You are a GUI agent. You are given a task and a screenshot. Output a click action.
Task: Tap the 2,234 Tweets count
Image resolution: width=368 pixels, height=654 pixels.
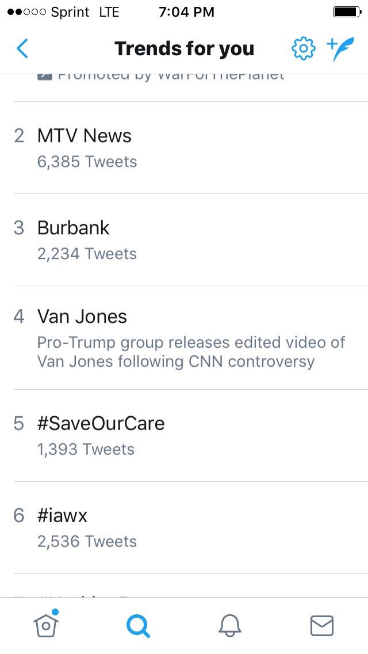(x=87, y=254)
